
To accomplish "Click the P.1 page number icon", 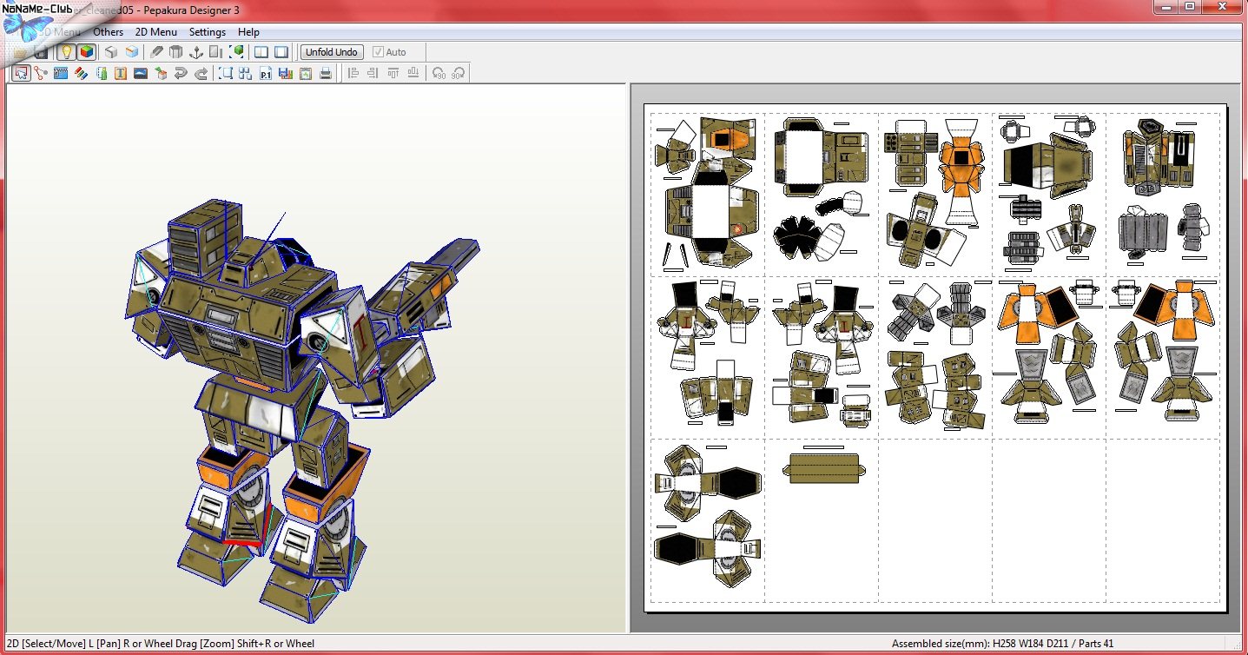I will coord(266,74).
